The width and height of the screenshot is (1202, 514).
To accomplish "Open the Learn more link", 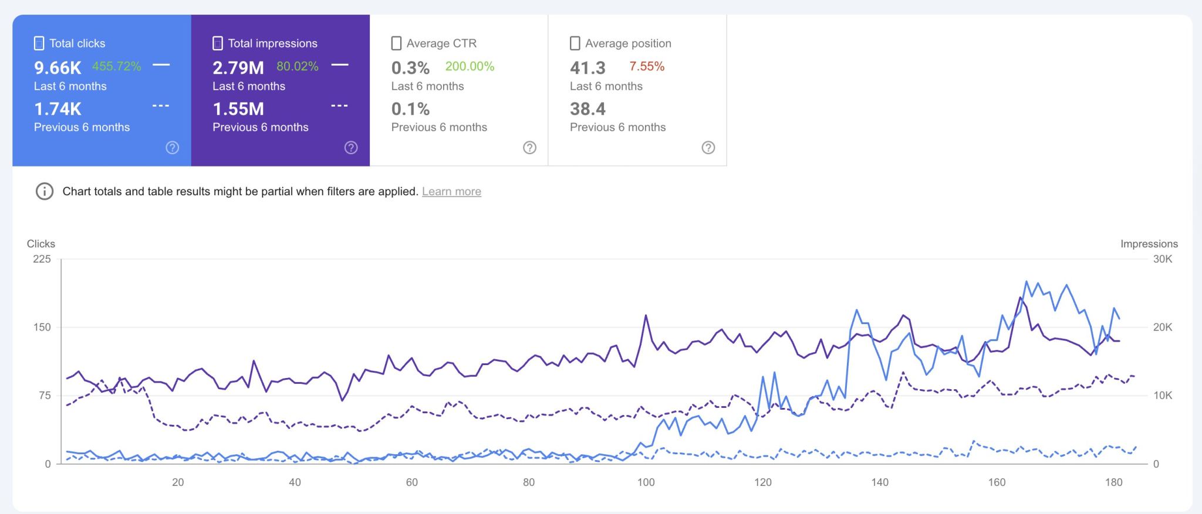I will (451, 192).
